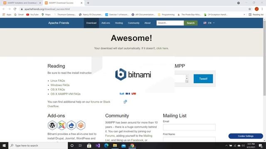Open the Joomla add-on icon
This screenshot has height=149, width=266.
pyautogui.click(x=62, y=125)
